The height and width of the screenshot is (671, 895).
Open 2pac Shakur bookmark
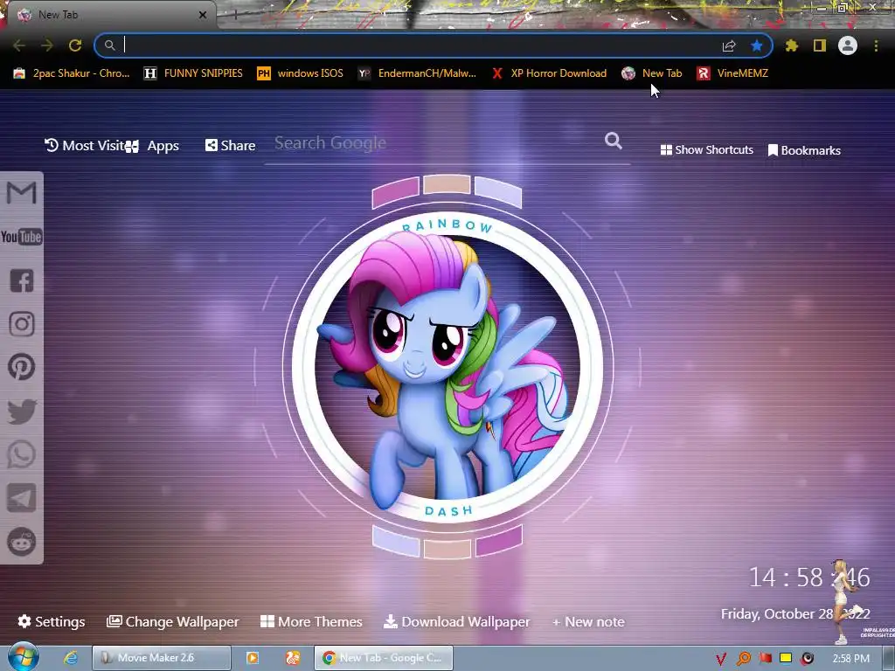[x=72, y=73]
